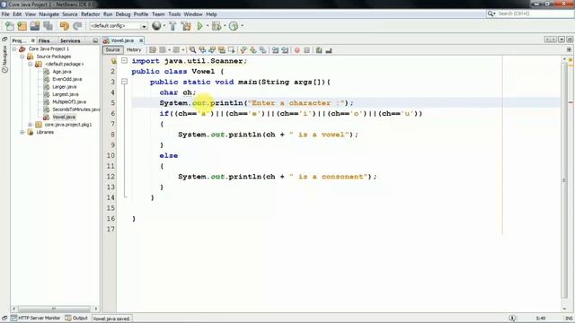Open the globe browser dropdown arrow
Screen dimensions: 575x323
[164, 26]
